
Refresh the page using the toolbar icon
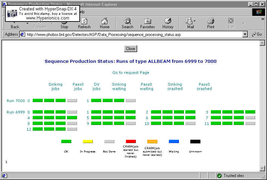pos(84,24)
